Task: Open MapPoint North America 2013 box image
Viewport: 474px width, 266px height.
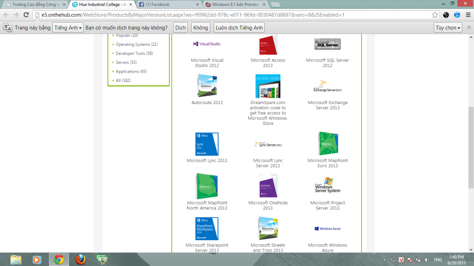Action: [207, 186]
